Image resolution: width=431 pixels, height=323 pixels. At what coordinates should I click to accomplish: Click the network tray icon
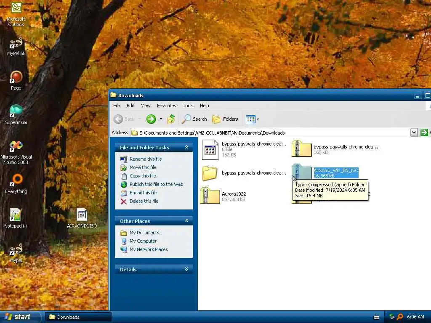point(392,317)
